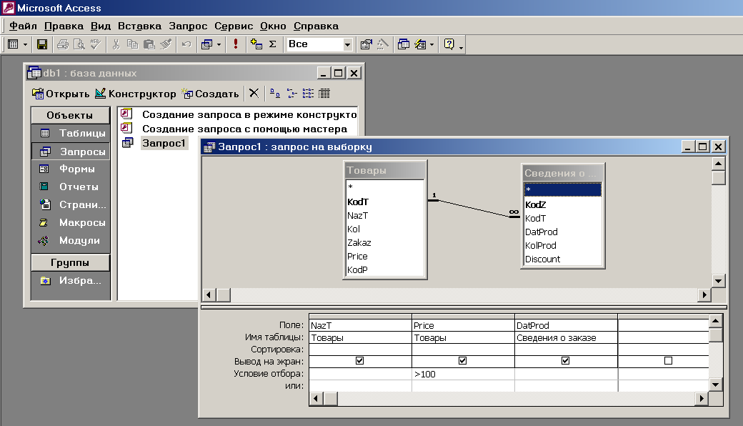Click the New Object toolbar icon

tap(420, 44)
